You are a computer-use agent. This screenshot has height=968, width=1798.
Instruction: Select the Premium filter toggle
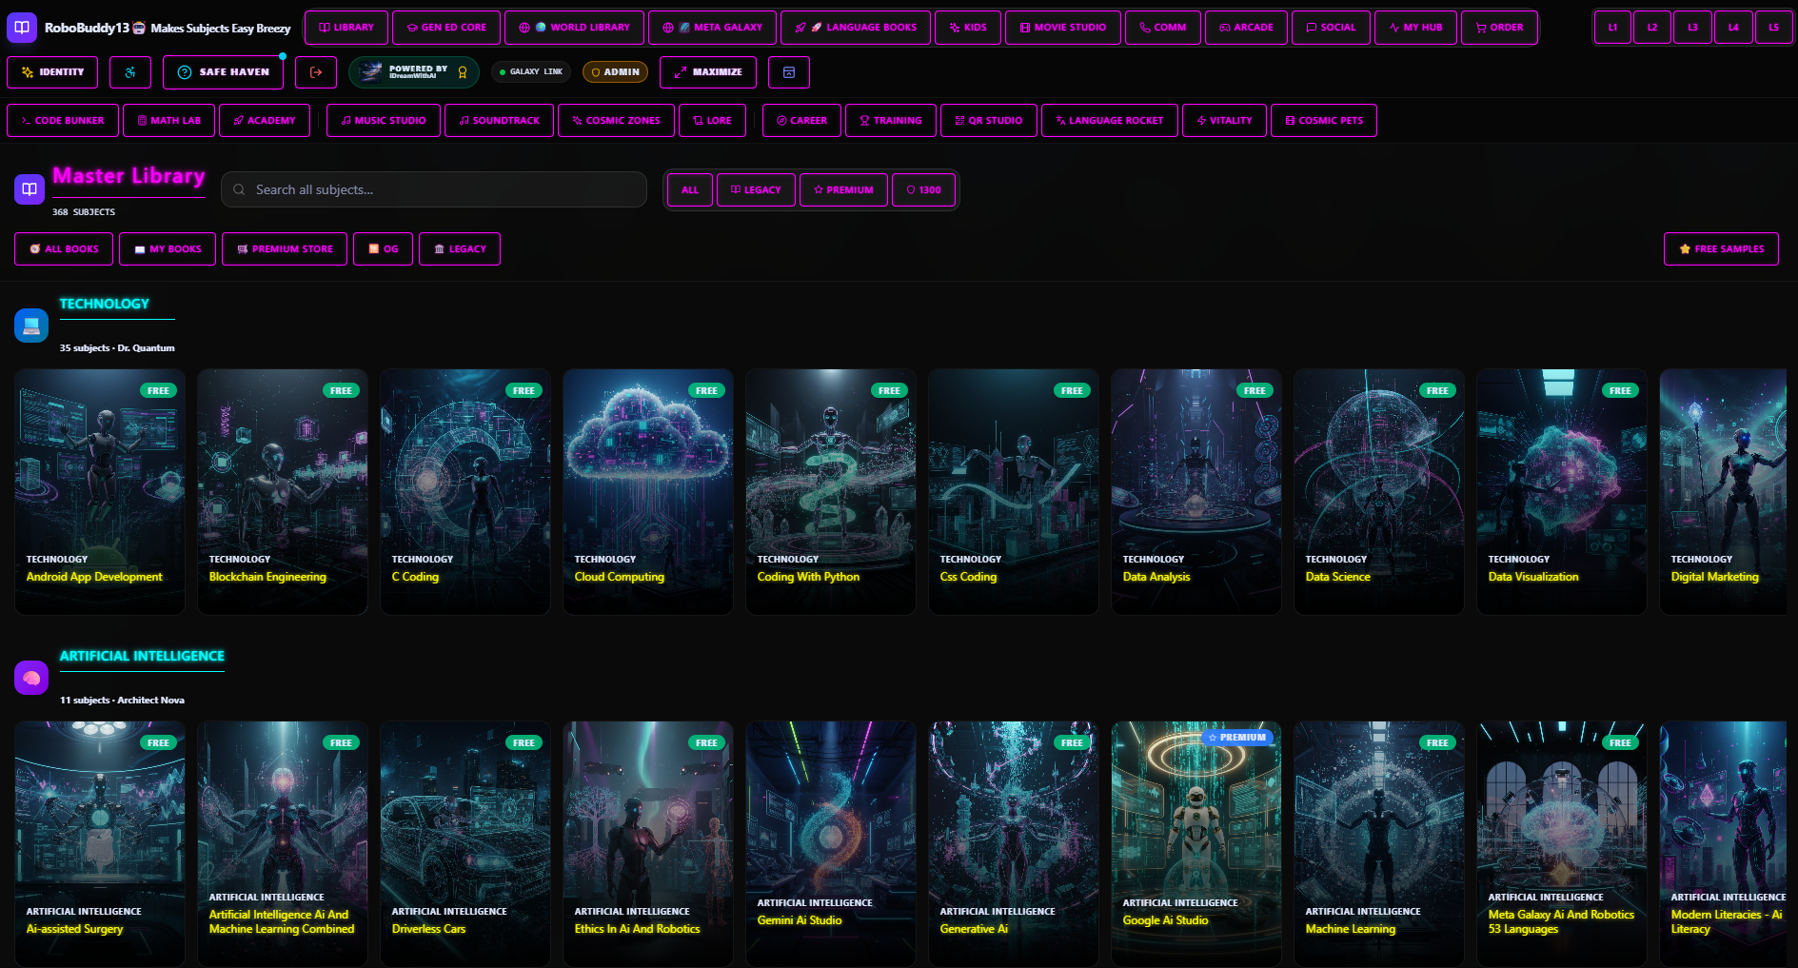coord(843,190)
